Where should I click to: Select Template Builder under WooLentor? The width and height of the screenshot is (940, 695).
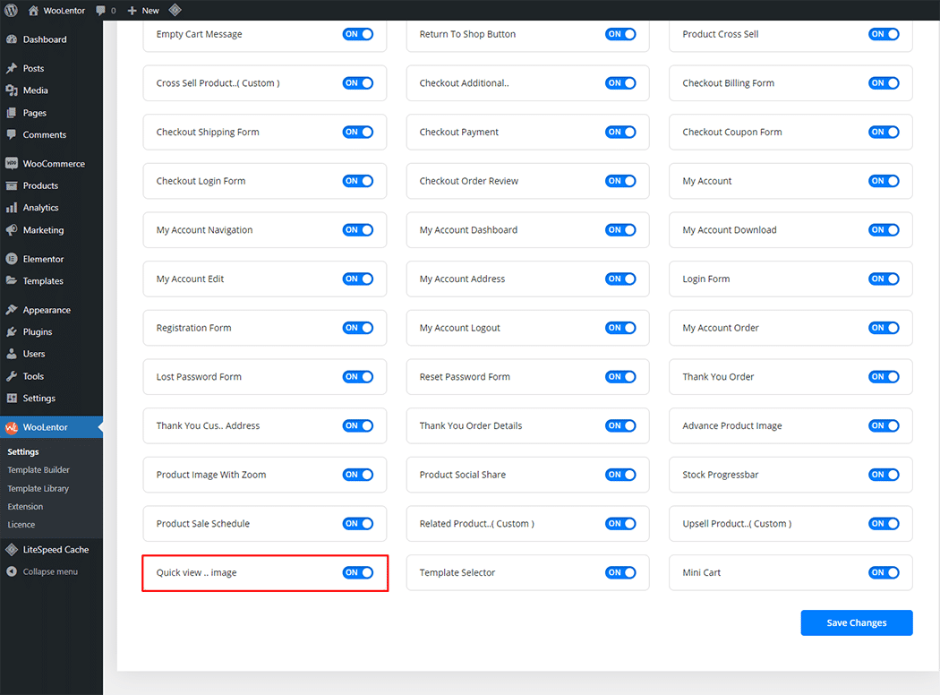point(38,469)
